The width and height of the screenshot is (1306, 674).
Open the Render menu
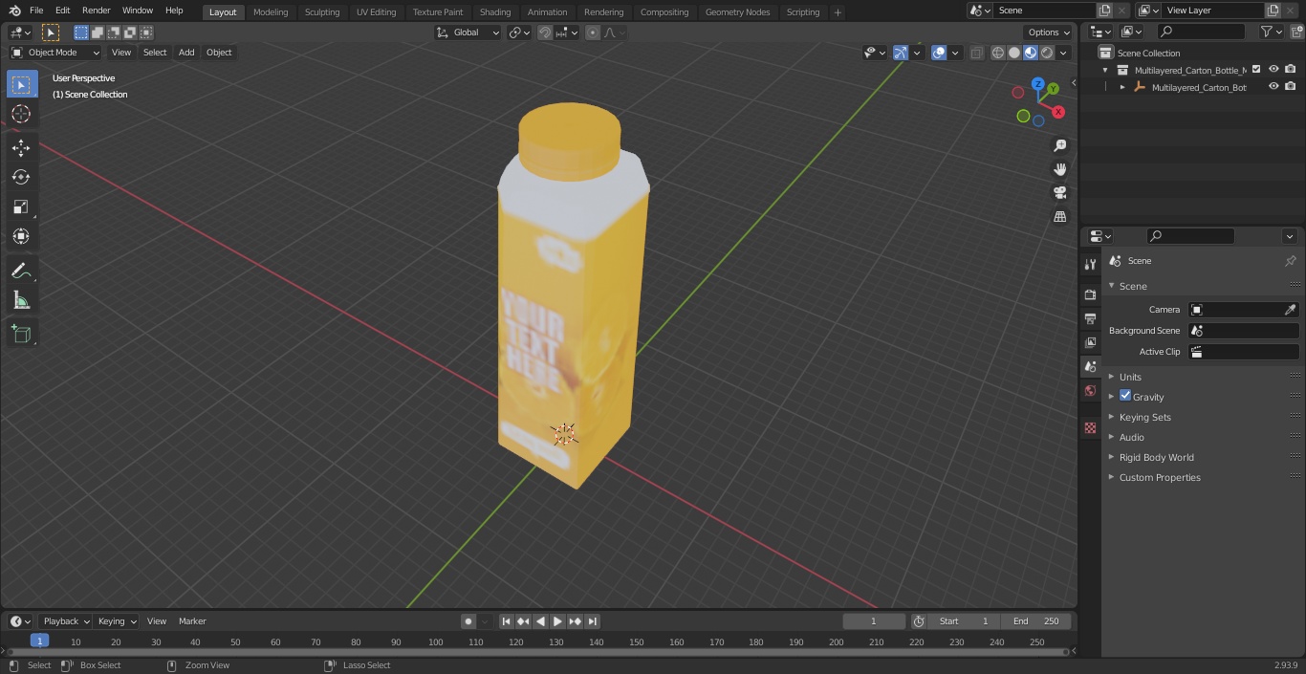96,11
